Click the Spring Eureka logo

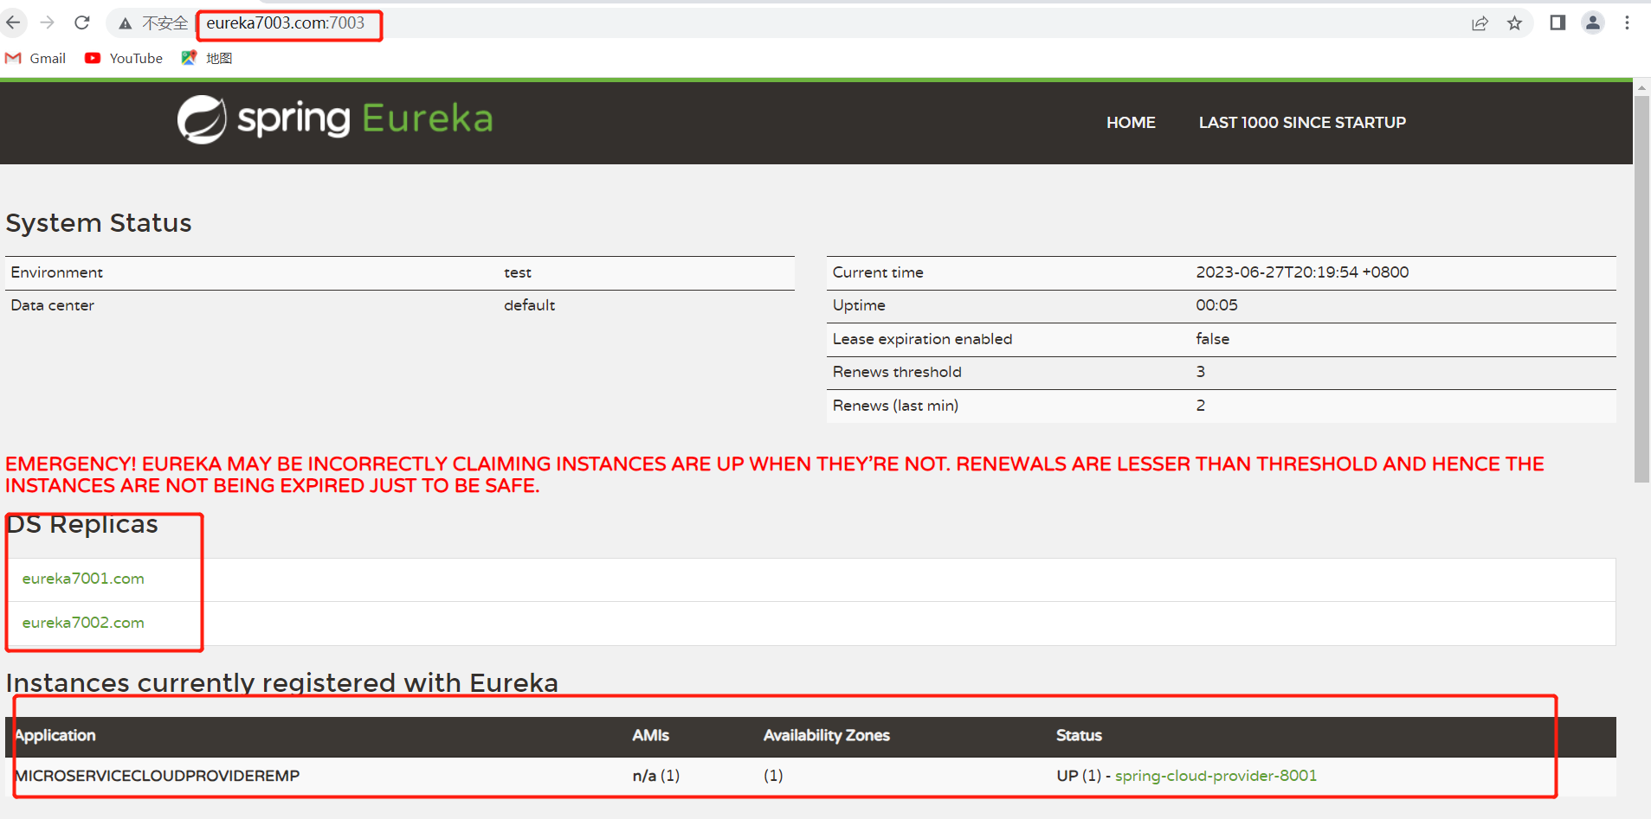335,119
